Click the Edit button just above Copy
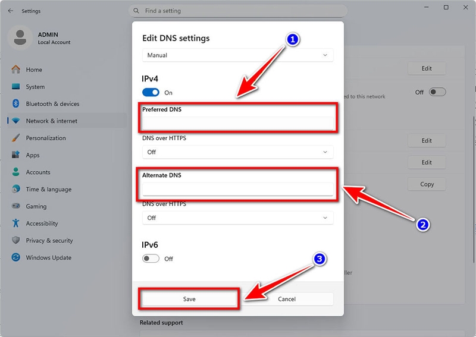476x337 pixels. tap(427, 162)
